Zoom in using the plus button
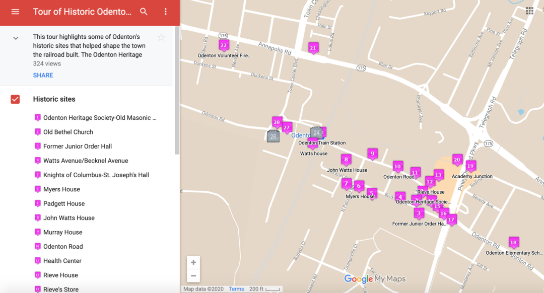The height and width of the screenshot is (293, 544). click(x=193, y=262)
